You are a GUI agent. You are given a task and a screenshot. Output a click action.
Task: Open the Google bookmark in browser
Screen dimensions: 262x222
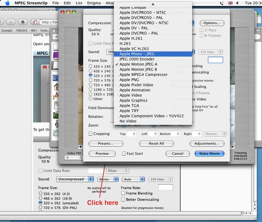[x=7, y=30]
